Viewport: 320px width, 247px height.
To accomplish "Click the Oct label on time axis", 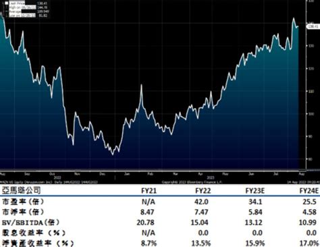I will click(x=52, y=174).
